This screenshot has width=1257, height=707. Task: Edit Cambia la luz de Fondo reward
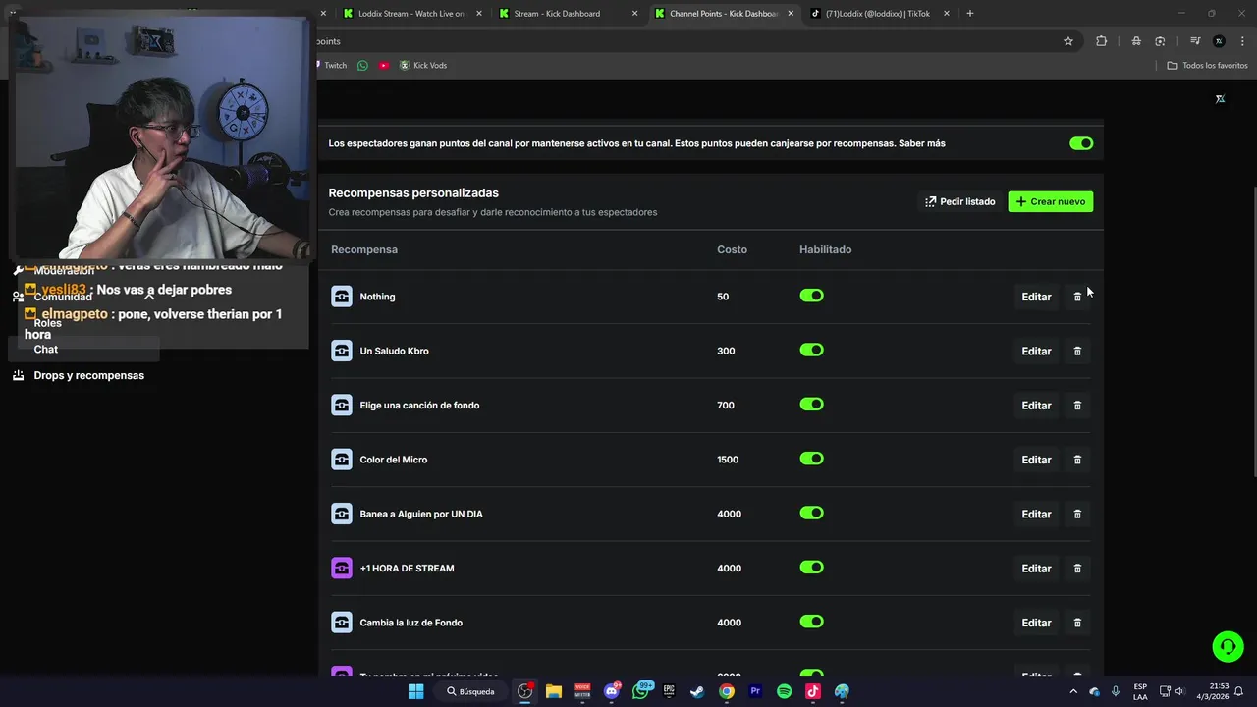click(x=1036, y=623)
